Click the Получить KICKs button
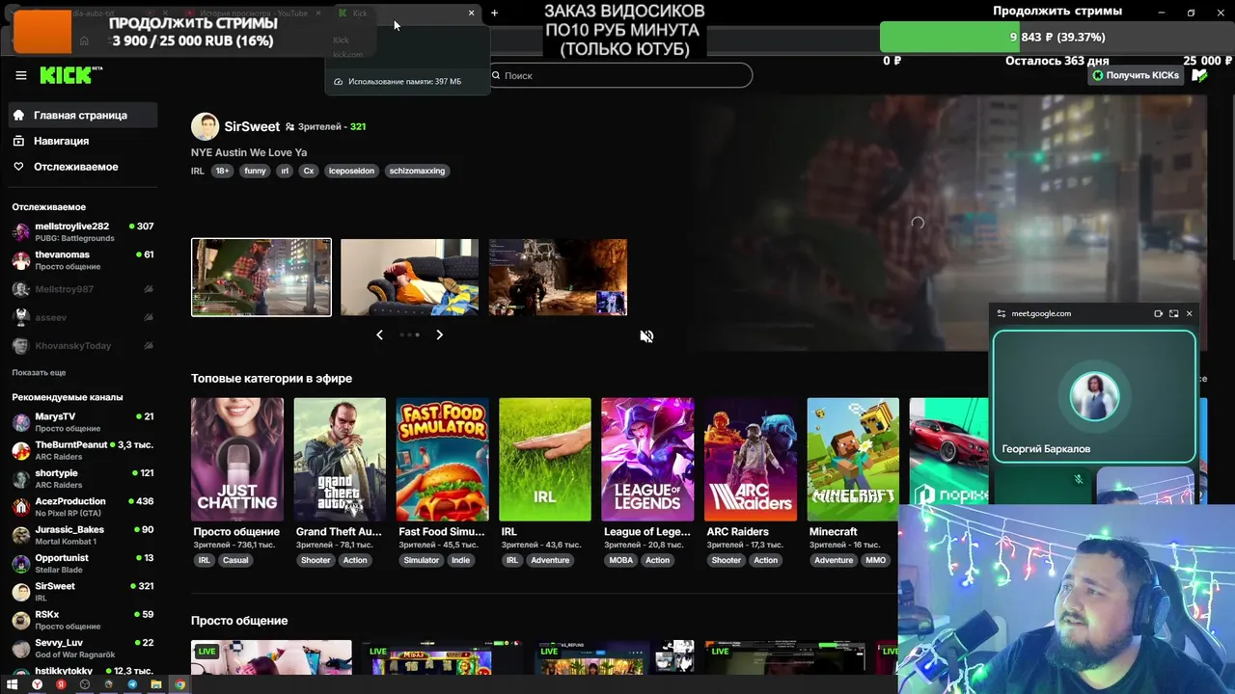The width and height of the screenshot is (1235, 694). [1137, 75]
